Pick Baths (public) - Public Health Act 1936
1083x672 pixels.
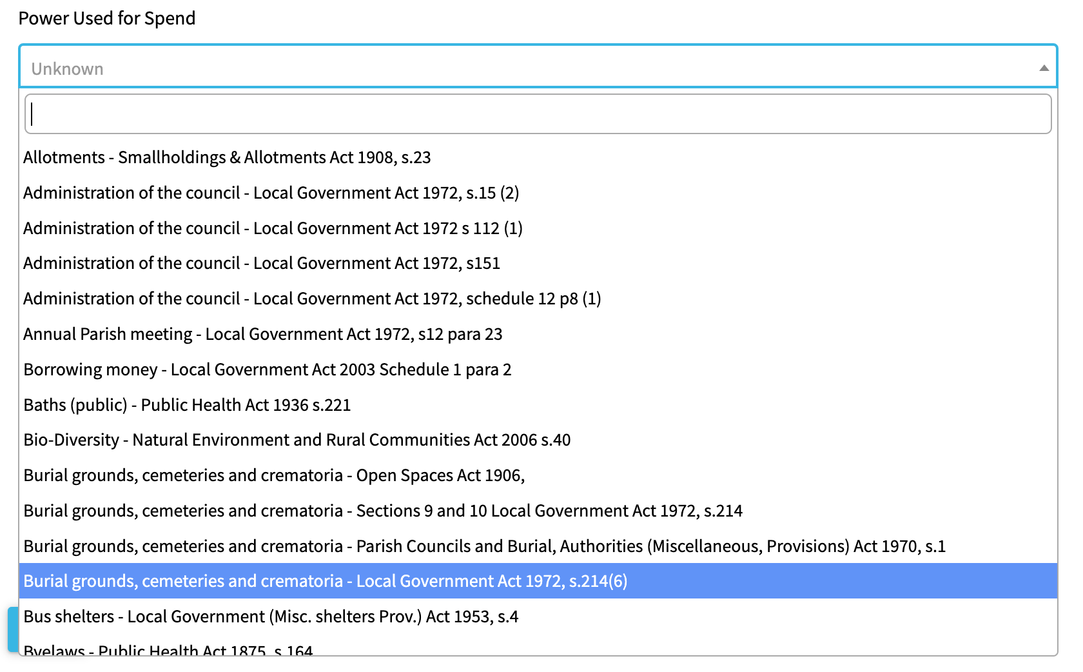coord(187,405)
